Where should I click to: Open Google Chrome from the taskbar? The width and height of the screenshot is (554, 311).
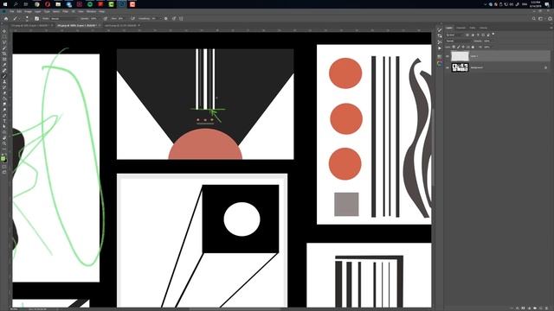tap(36, 4)
